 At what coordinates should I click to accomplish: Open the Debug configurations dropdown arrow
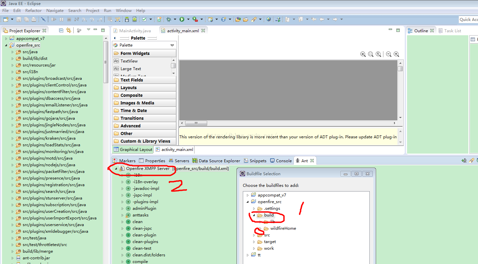[x=175, y=19]
